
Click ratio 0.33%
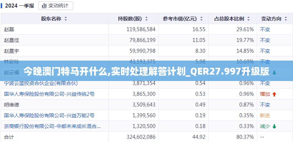coord(246,126)
